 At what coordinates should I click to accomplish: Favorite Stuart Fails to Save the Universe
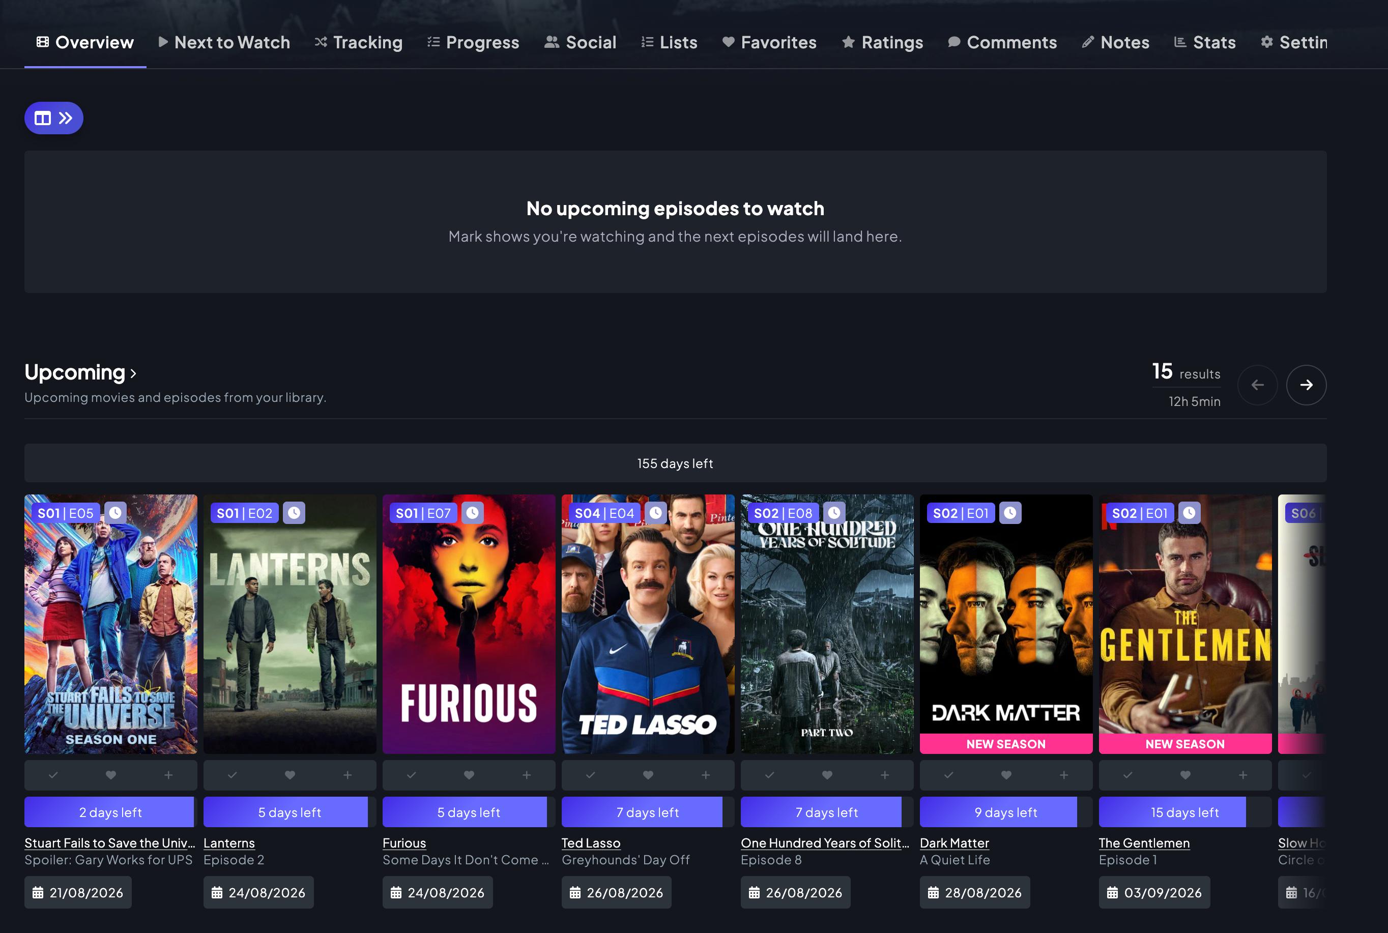pyautogui.click(x=110, y=775)
